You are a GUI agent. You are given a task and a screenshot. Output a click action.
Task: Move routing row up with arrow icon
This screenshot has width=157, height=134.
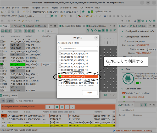click(67, 107)
